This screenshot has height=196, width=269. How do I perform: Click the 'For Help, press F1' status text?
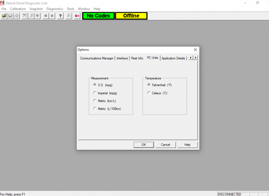pyautogui.click(x=13, y=194)
